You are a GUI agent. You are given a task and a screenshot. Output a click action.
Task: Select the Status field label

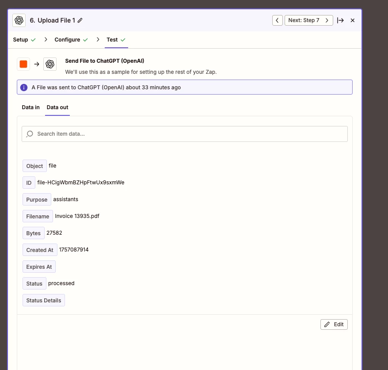coord(34,284)
